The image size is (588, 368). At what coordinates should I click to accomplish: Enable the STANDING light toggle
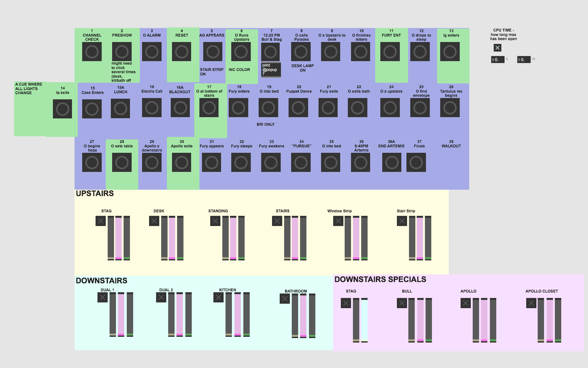point(215,221)
